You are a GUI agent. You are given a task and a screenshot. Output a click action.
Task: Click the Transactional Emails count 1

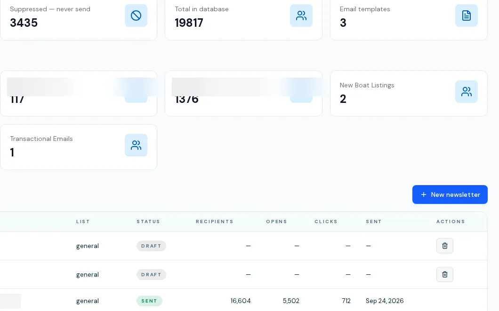click(12, 152)
